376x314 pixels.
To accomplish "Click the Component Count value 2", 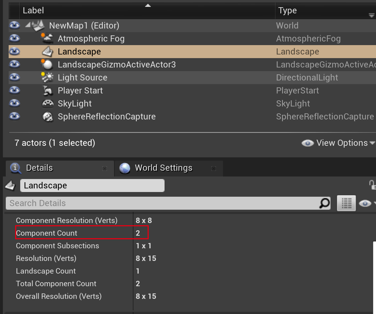I will [x=138, y=233].
